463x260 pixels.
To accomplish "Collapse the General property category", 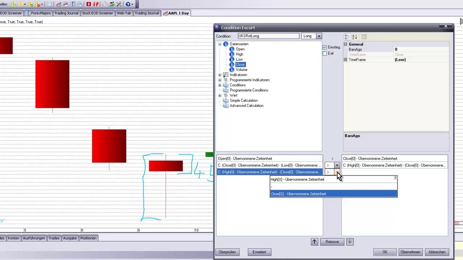I will (x=345, y=44).
